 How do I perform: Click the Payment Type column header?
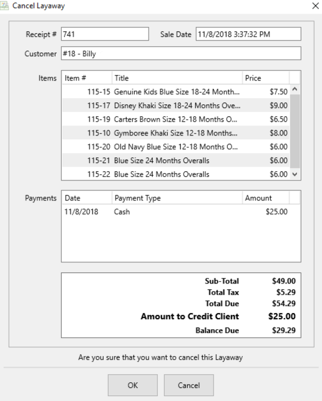tap(177, 198)
